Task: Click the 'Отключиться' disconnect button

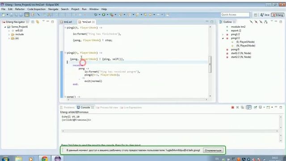Action: pyautogui.click(x=213, y=150)
